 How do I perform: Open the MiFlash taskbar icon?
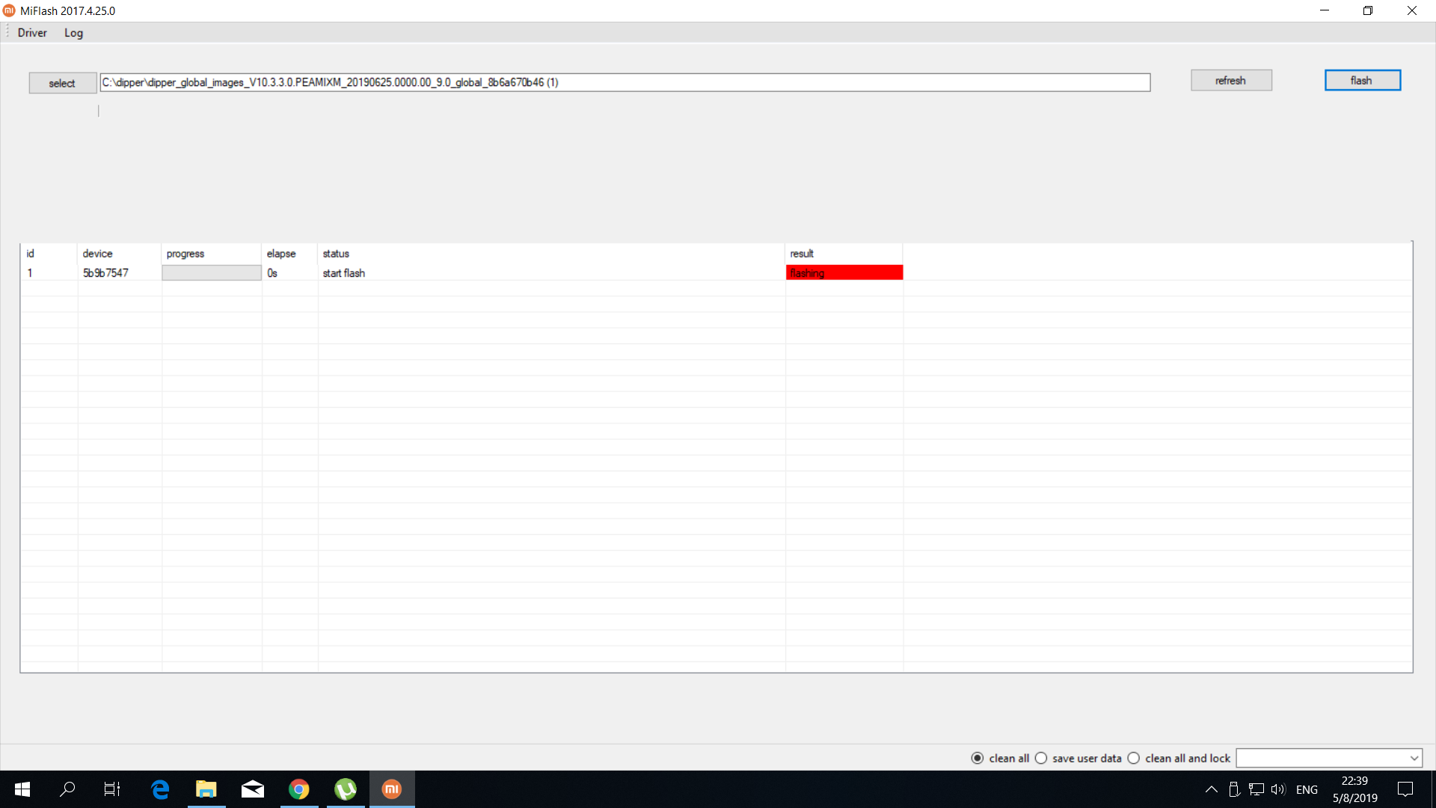click(392, 789)
